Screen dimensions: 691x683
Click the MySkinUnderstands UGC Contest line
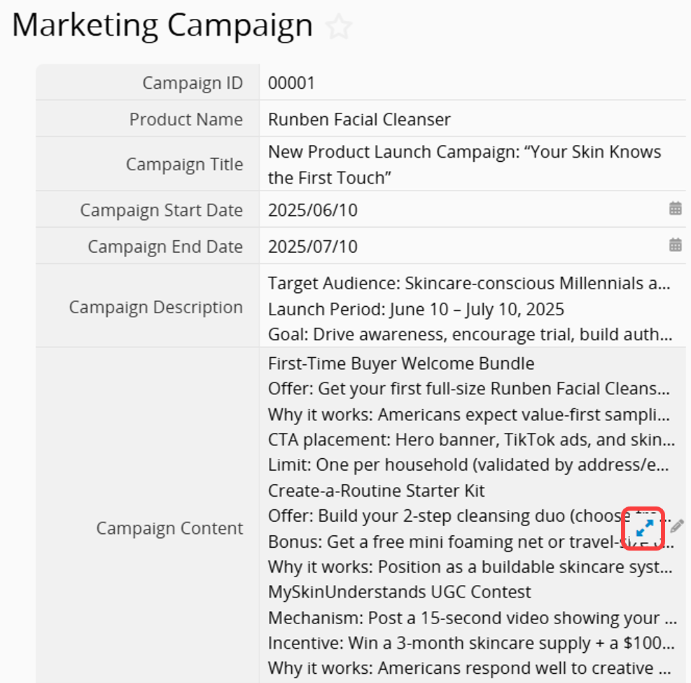coord(399,592)
